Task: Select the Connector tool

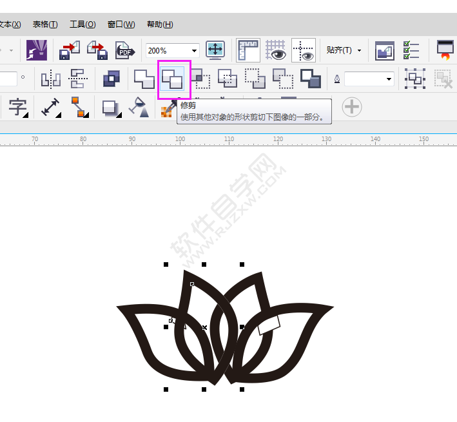Action: [79, 108]
